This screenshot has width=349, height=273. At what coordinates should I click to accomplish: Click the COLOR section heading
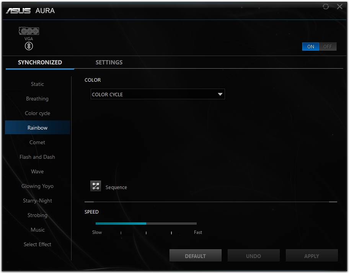pos(93,80)
